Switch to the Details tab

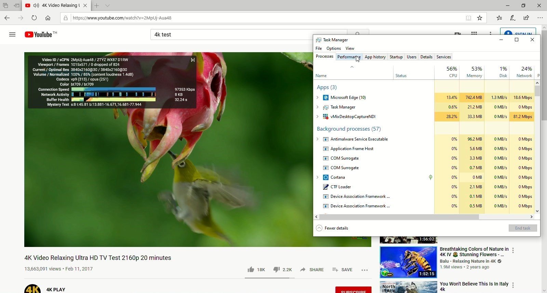click(x=426, y=57)
